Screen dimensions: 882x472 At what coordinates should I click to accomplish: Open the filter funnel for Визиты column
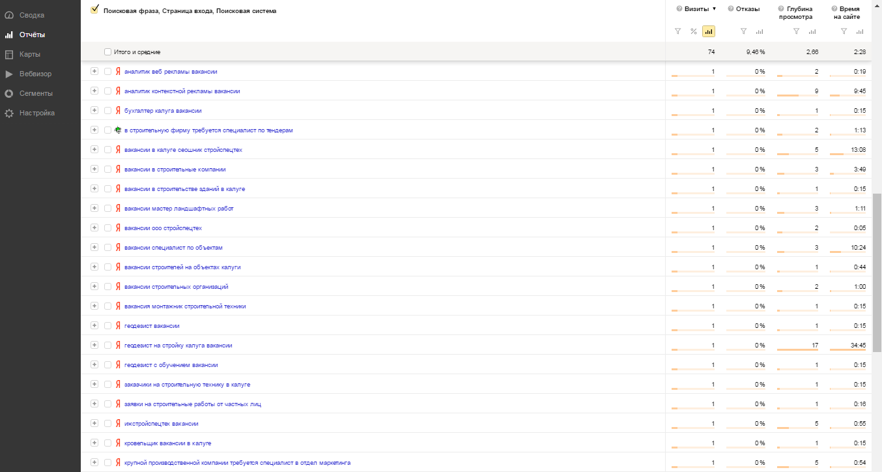point(677,31)
